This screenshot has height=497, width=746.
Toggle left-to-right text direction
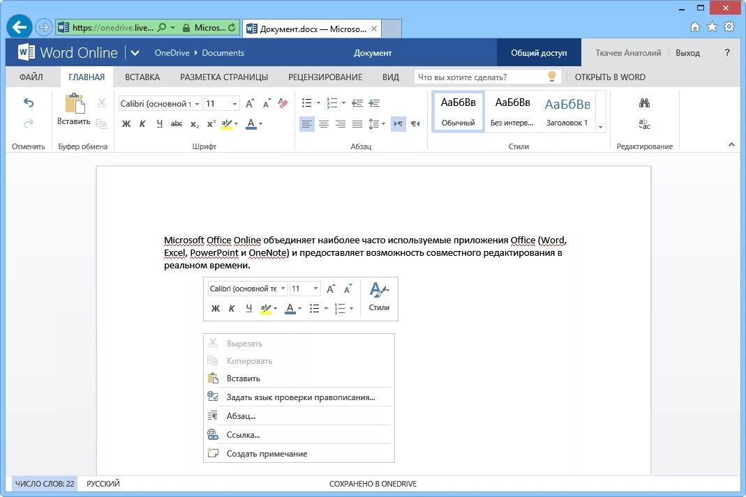398,124
